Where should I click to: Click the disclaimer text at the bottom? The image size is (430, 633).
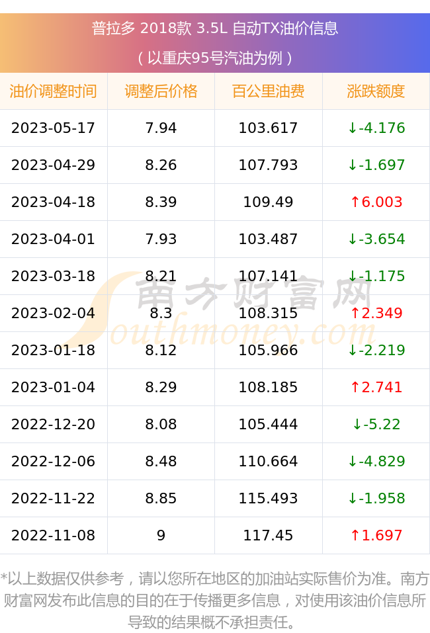[215, 601]
